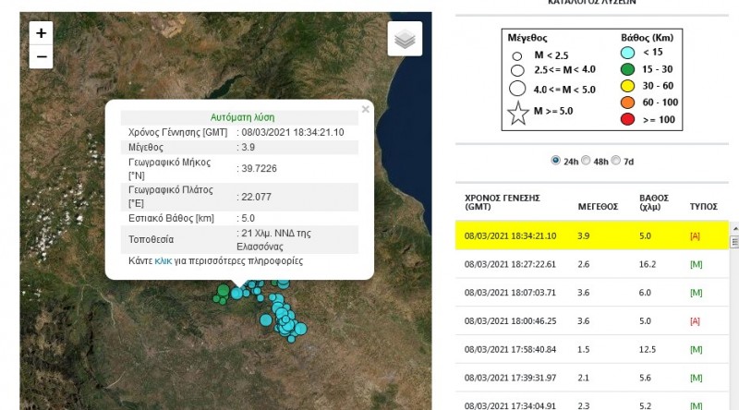Open the 'κλικ' link for more information
Viewport: 739px width, 410px height.
click(163, 261)
